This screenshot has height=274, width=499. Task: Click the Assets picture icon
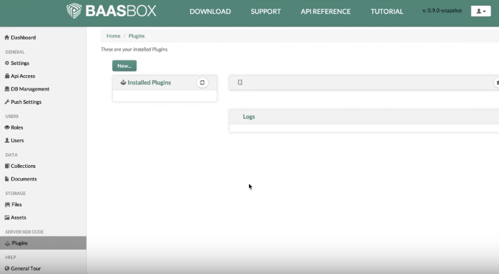coord(7,217)
